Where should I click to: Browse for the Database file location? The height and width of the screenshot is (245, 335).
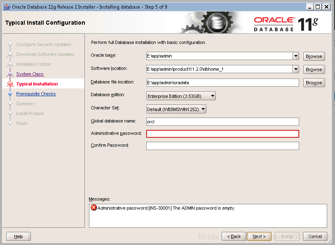tap(314, 83)
